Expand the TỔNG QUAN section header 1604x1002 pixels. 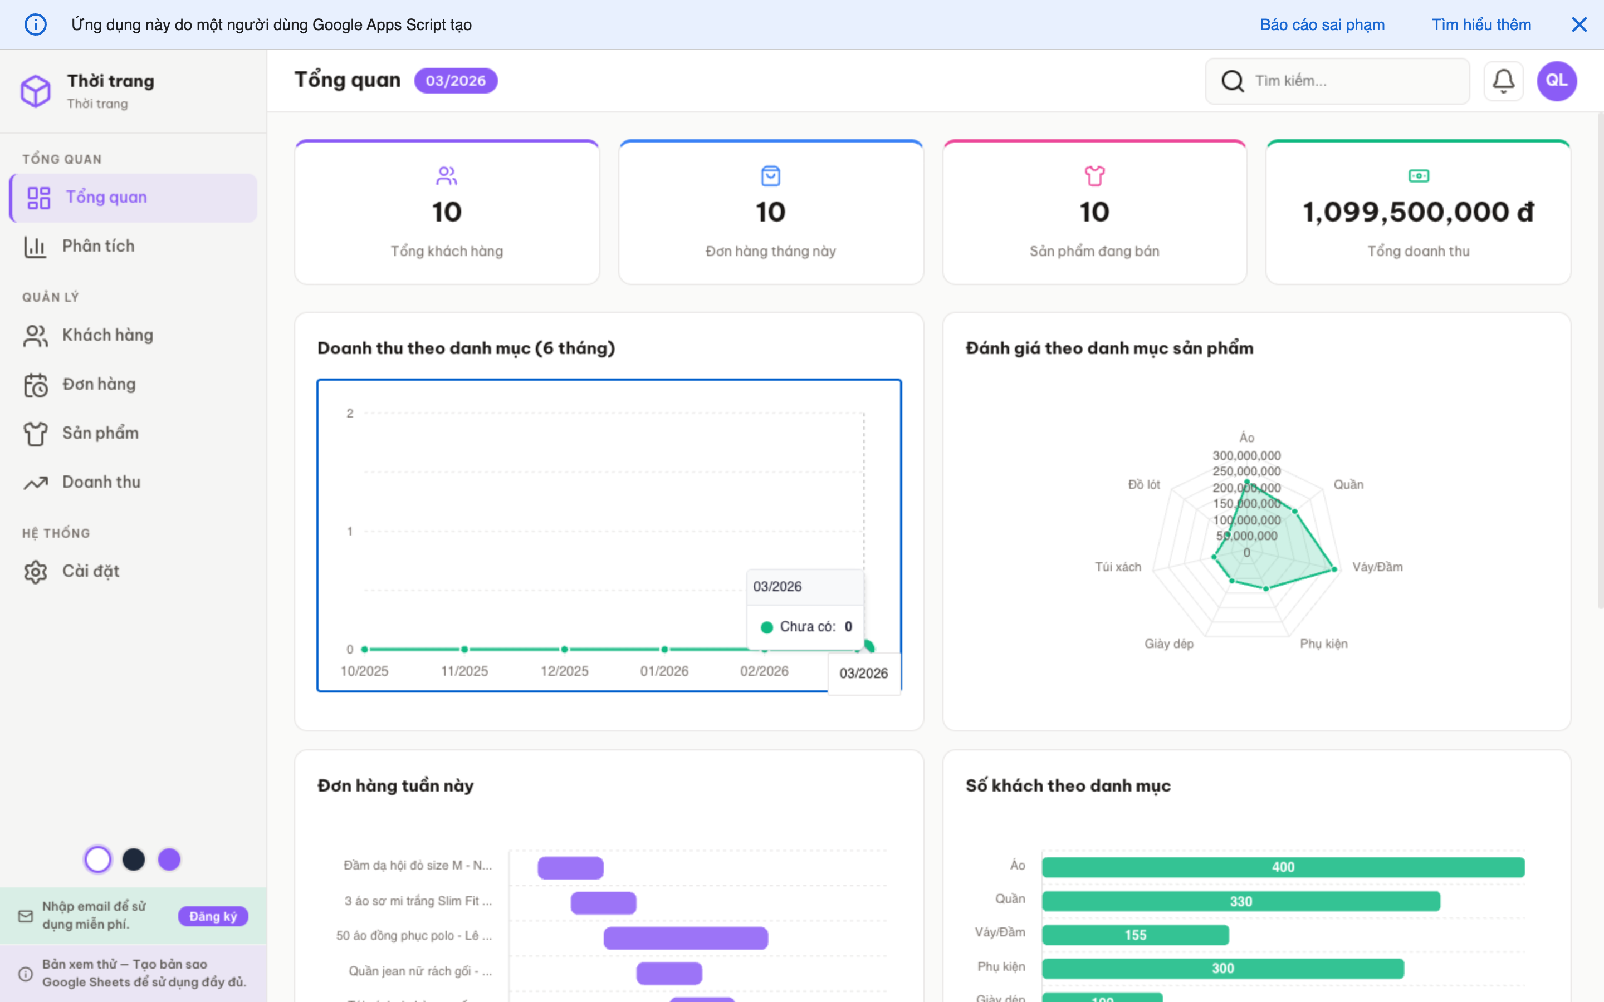coord(62,159)
